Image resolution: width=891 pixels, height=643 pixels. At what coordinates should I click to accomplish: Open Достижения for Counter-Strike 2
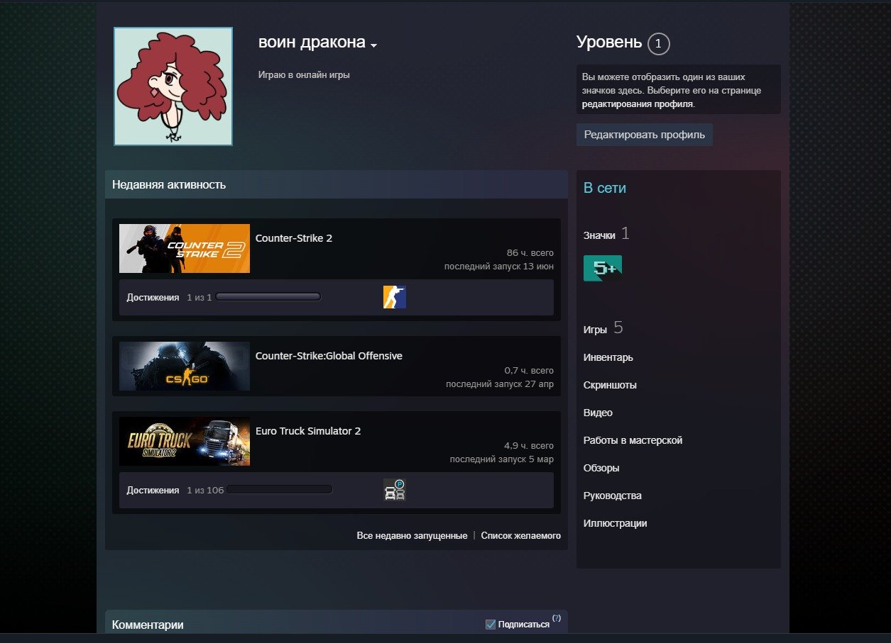153,298
